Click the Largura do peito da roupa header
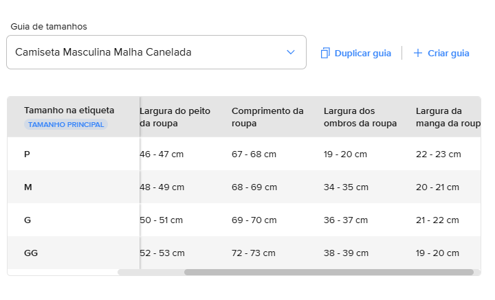The width and height of the screenshot is (495, 300). (x=175, y=117)
